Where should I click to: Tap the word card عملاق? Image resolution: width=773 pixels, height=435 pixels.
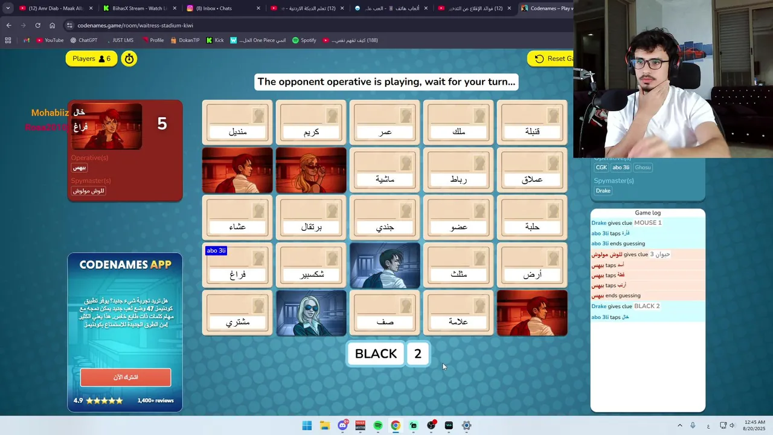[532, 170]
